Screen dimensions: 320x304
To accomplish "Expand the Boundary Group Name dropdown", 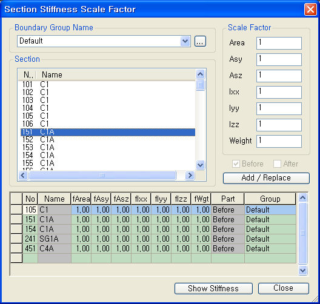I will point(185,41).
